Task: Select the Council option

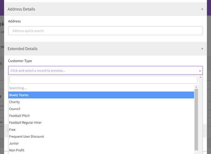Action: tap(15, 109)
